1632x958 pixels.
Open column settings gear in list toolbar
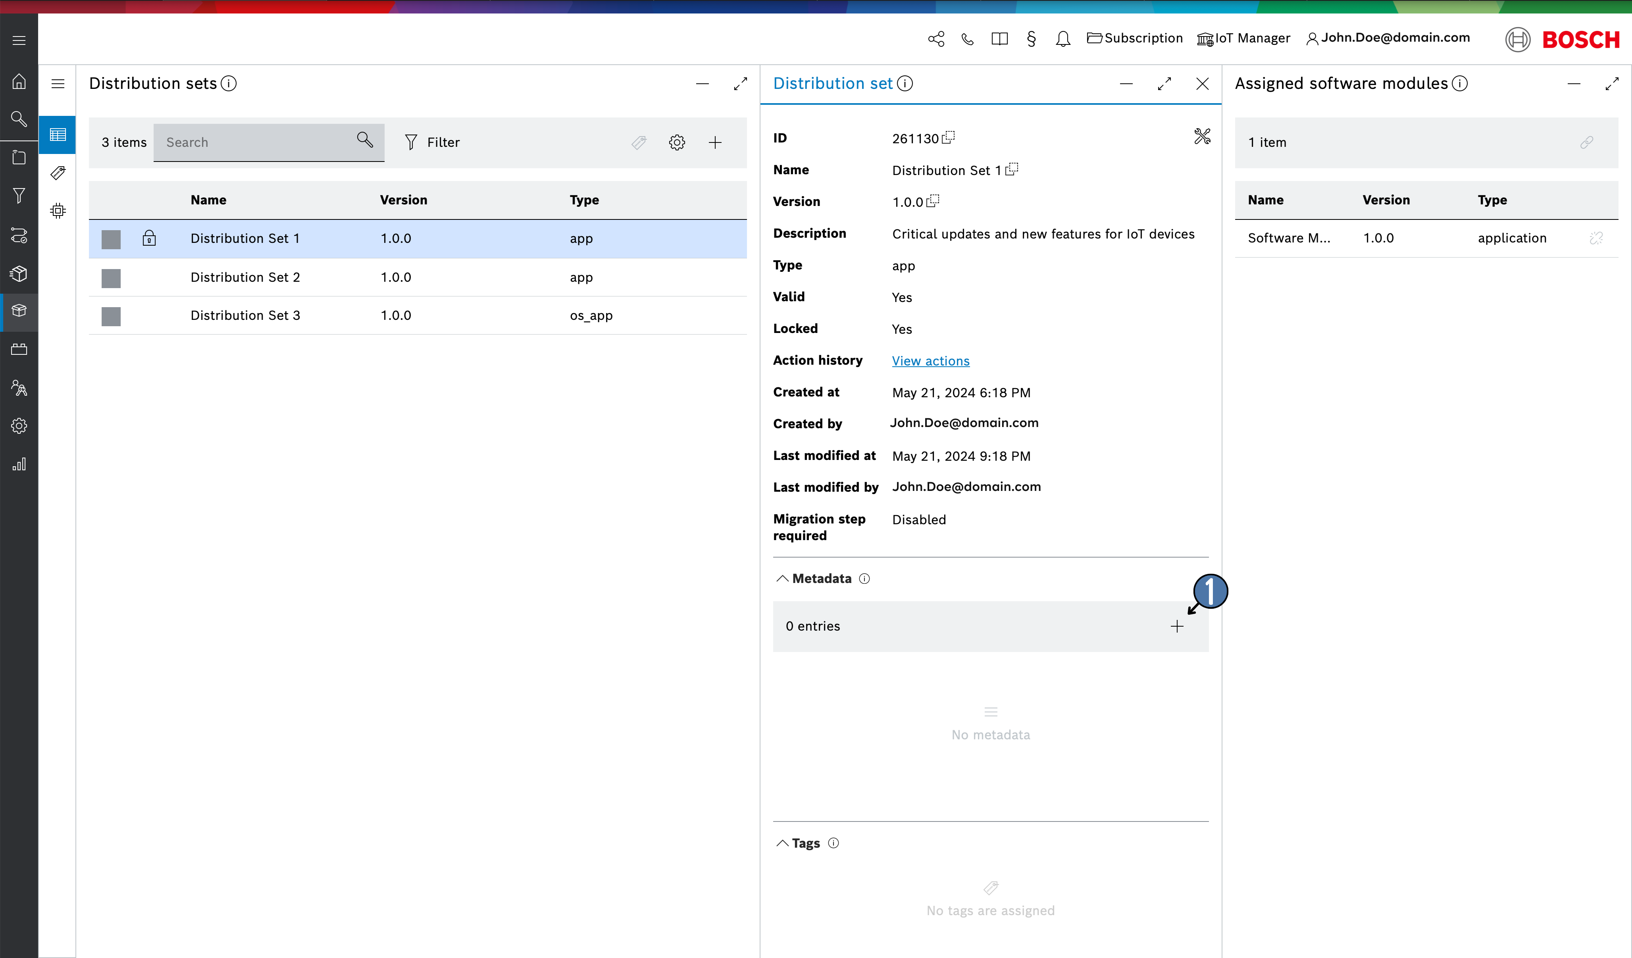tap(677, 142)
